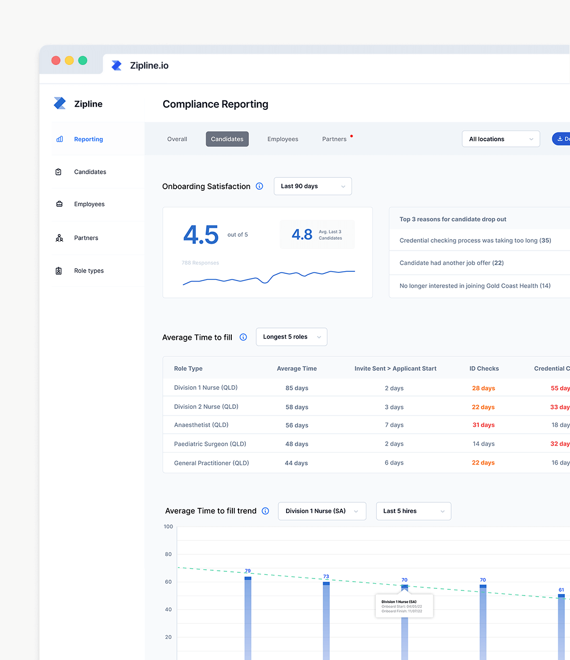Click the blue Download button with download icon

(563, 139)
